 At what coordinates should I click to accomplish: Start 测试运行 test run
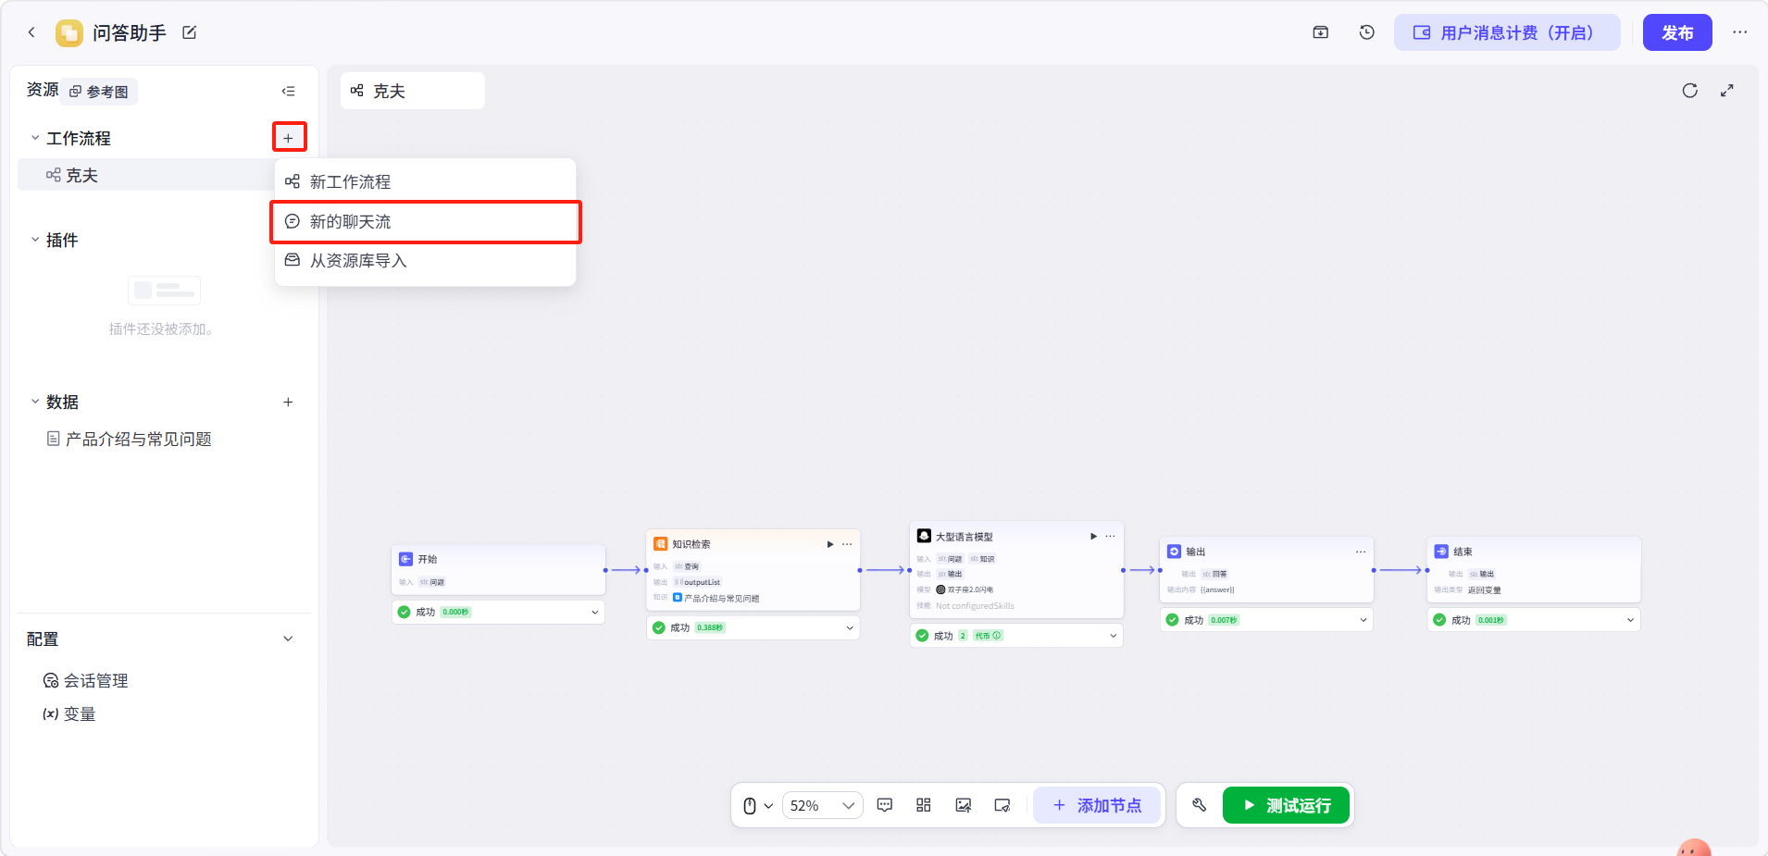click(x=1286, y=805)
